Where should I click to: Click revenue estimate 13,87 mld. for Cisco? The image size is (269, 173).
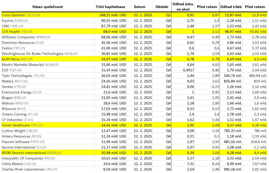(233, 15)
